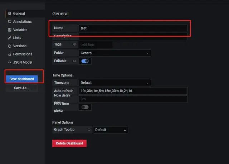Viewport: 229px width, 164px height.
Task: Click the Annotations comment icon in sidebar
Action: pos(10,22)
